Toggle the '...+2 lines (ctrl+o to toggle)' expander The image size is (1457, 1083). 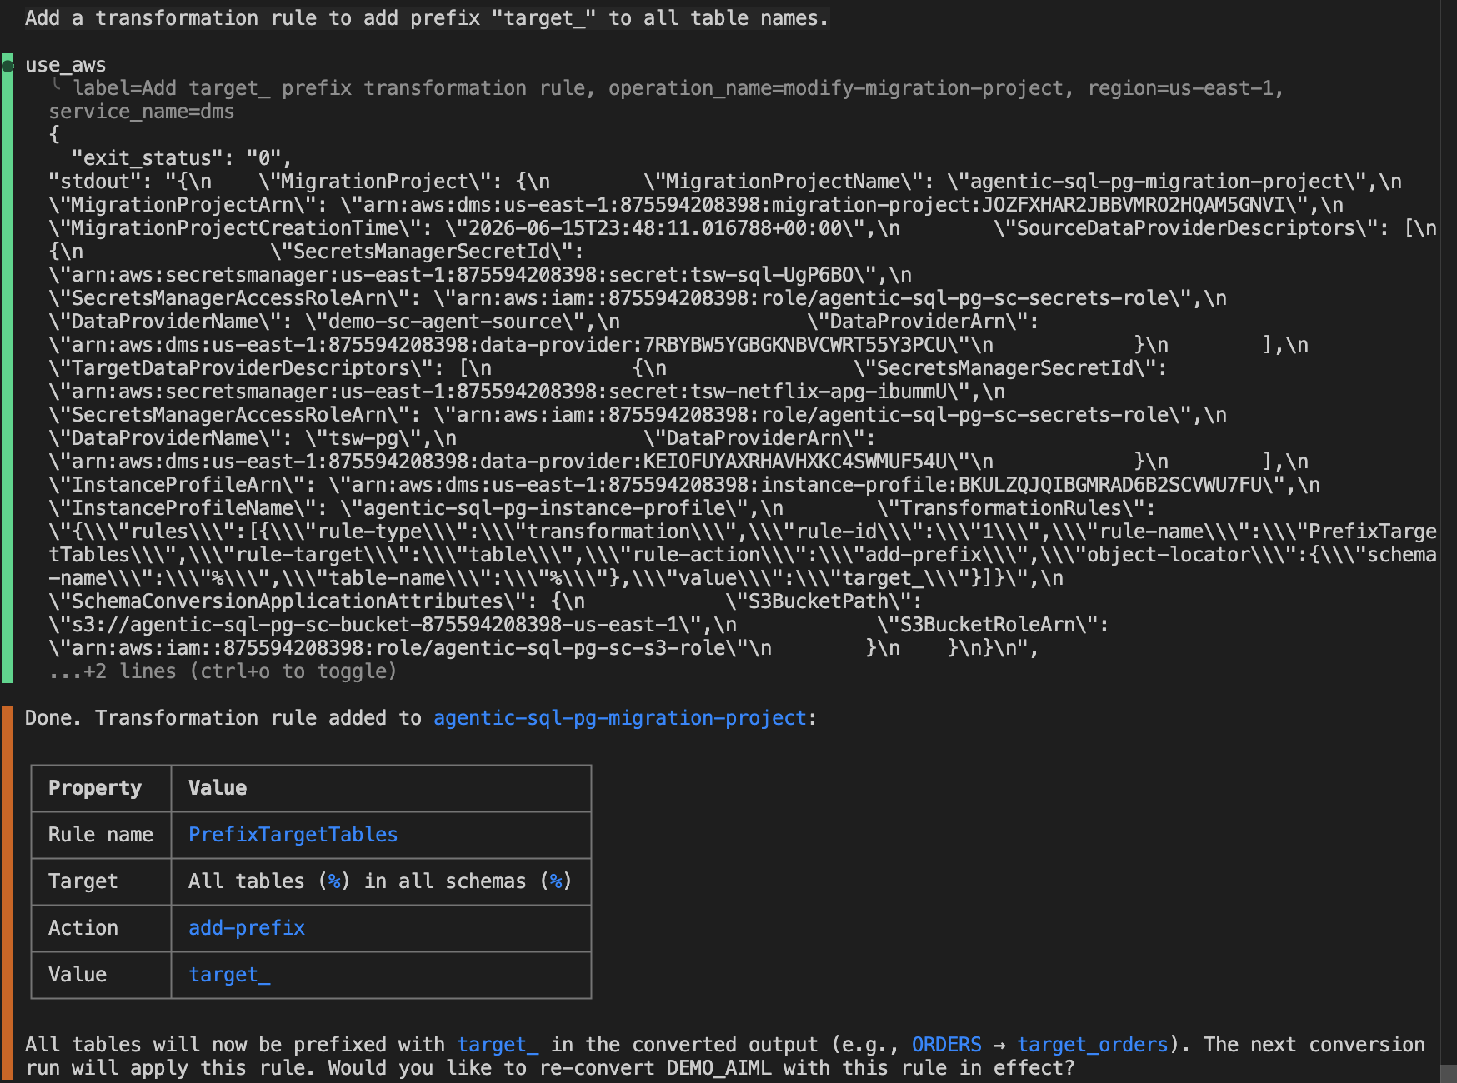tap(223, 671)
